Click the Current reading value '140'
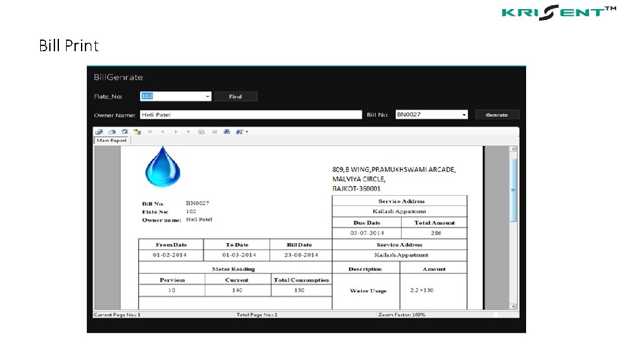Screen dimensions: 622x350 (x=237, y=290)
